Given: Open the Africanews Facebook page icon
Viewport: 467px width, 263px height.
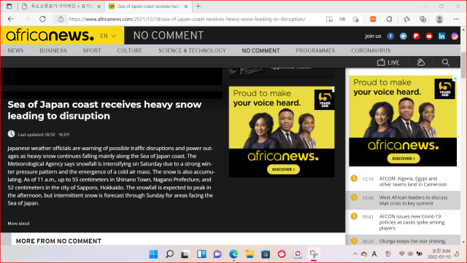Looking at the screenshot, I should click(x=390, y=36).
